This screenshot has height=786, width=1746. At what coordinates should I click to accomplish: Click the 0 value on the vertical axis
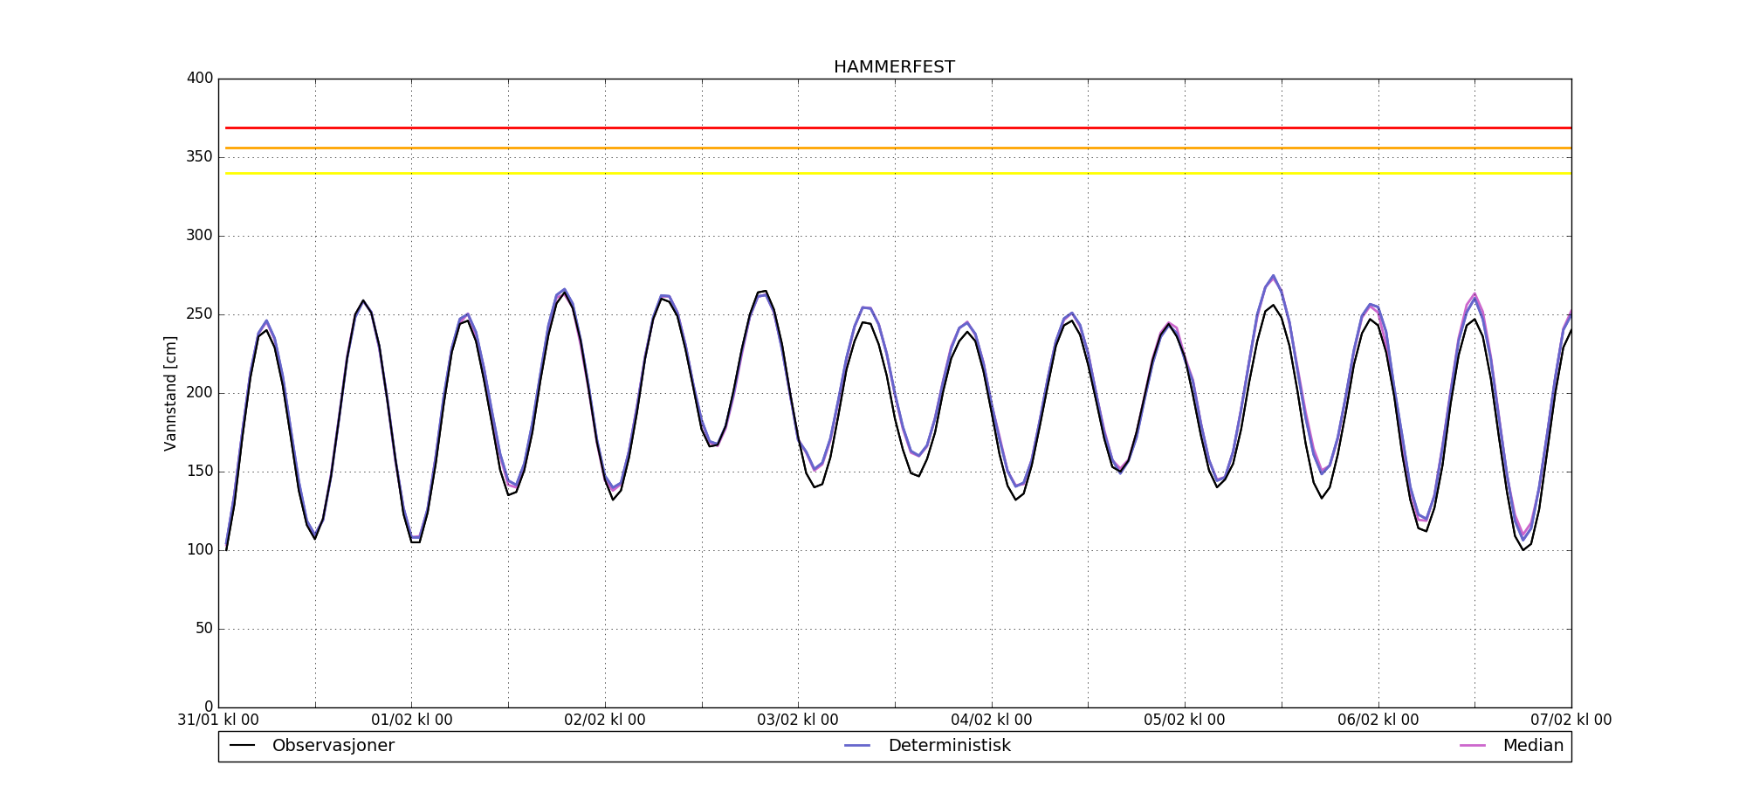tap(209, 707)
